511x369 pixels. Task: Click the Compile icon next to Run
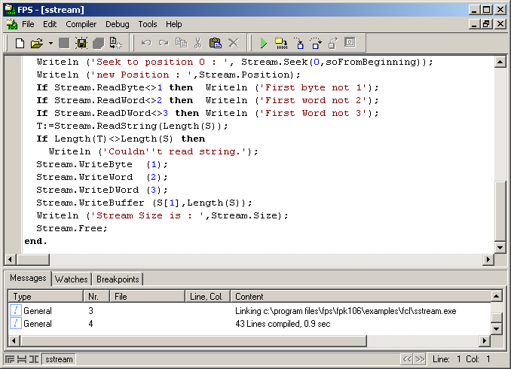coord(280,43)
